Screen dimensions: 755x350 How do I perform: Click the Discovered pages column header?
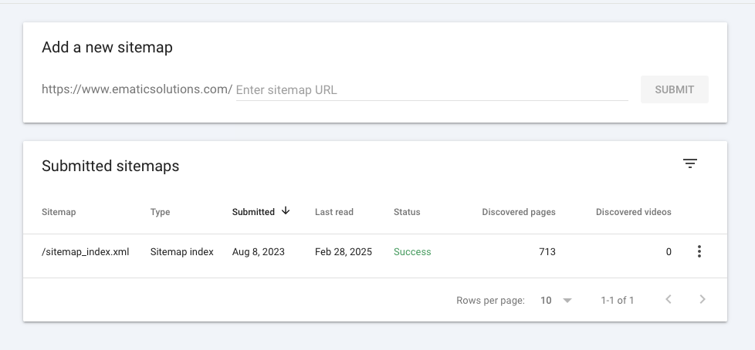pyautogui.click(x=518, y=212)
